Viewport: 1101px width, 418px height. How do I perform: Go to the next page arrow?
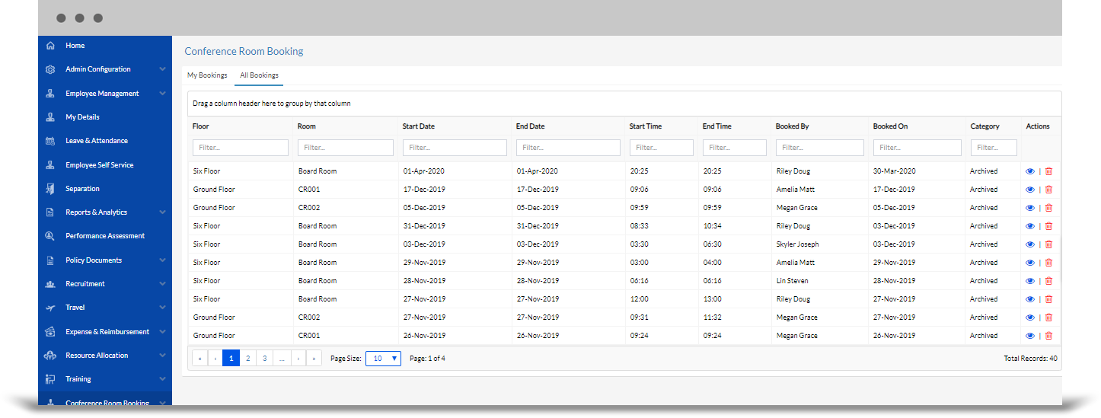coord(298,359)
